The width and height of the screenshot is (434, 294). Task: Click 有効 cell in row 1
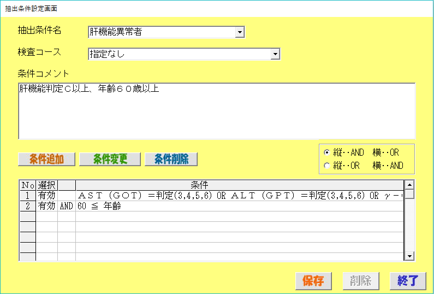pos(46,196)
